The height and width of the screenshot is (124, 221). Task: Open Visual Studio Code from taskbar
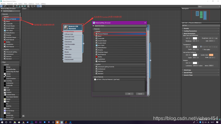(70, 122)
